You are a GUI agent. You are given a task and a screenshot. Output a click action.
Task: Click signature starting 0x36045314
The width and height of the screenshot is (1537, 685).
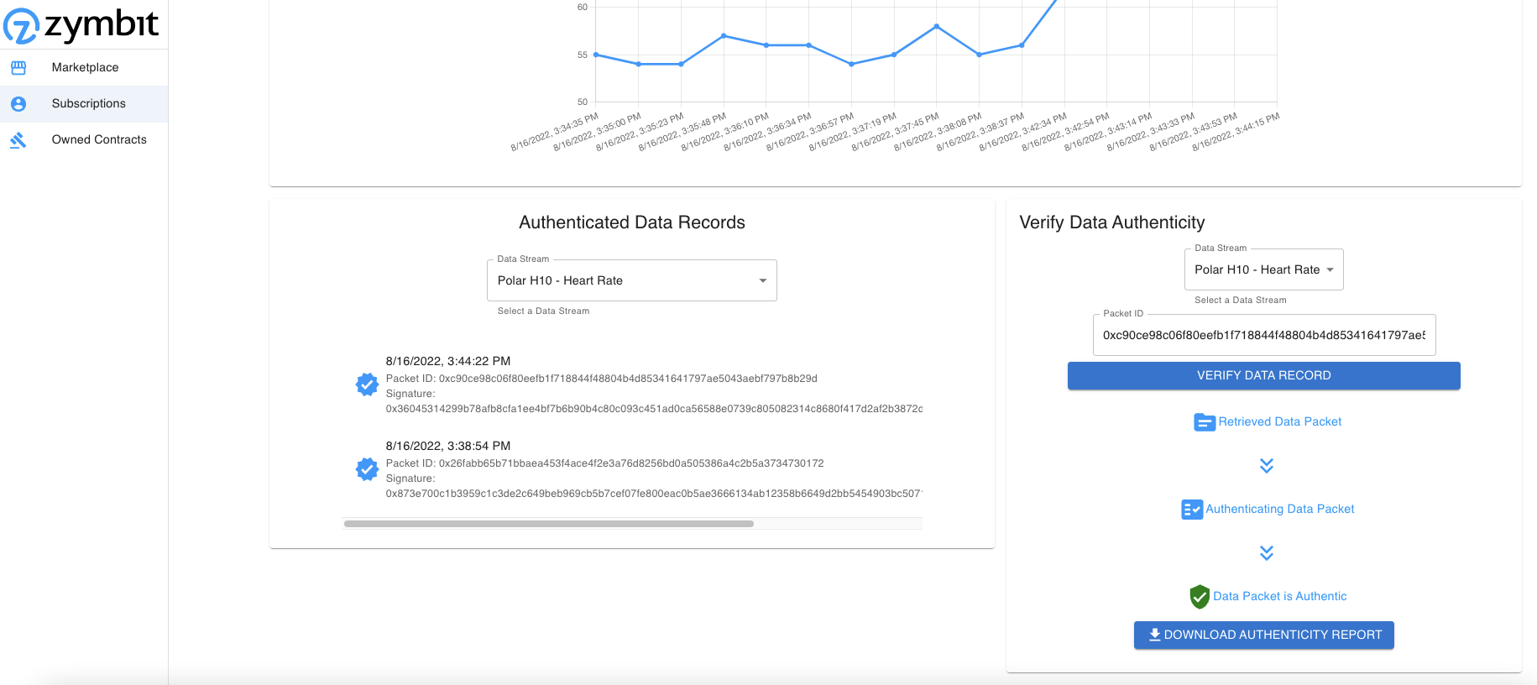(x=654, y=409)
